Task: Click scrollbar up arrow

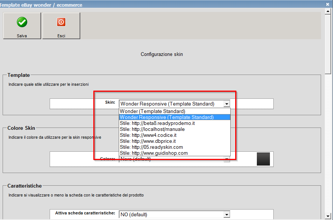Action: [x=328, y=11]
